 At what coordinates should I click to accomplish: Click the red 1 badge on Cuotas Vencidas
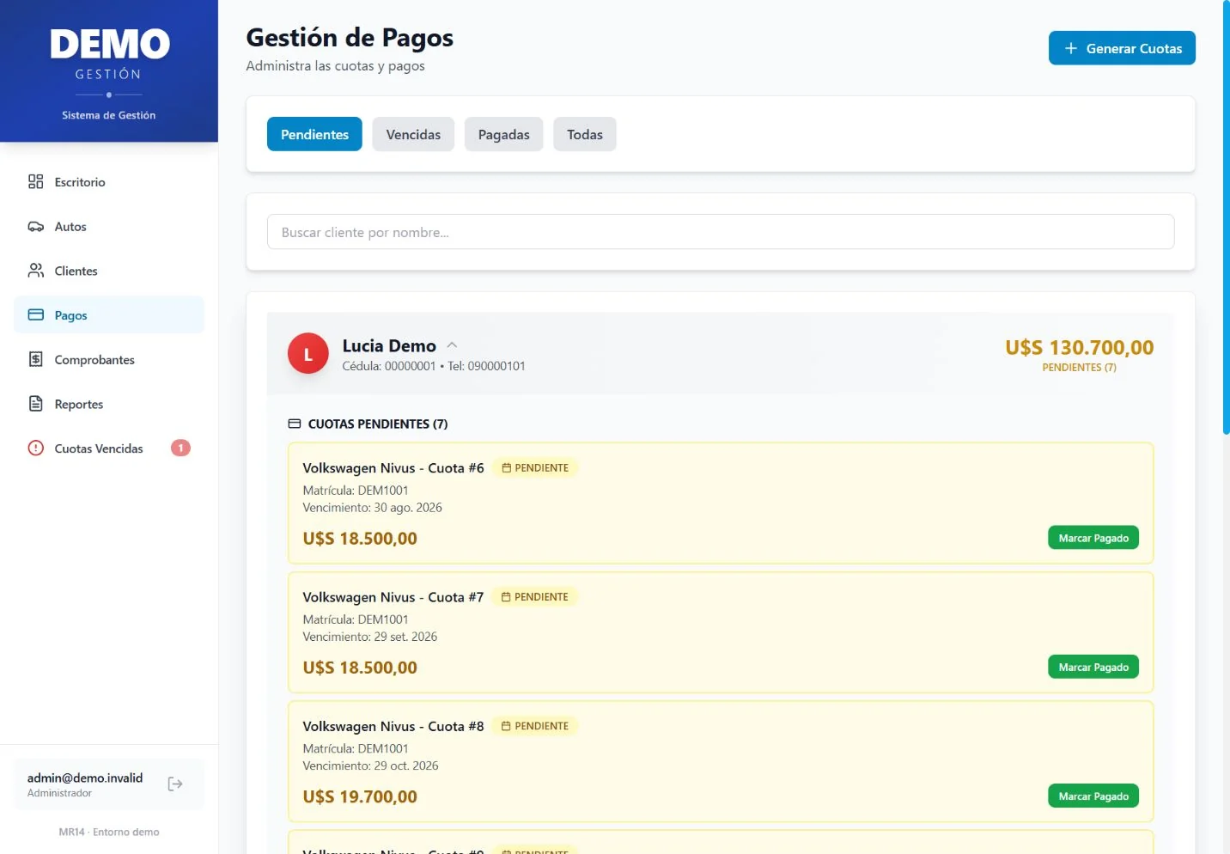(x=180, y=448)
